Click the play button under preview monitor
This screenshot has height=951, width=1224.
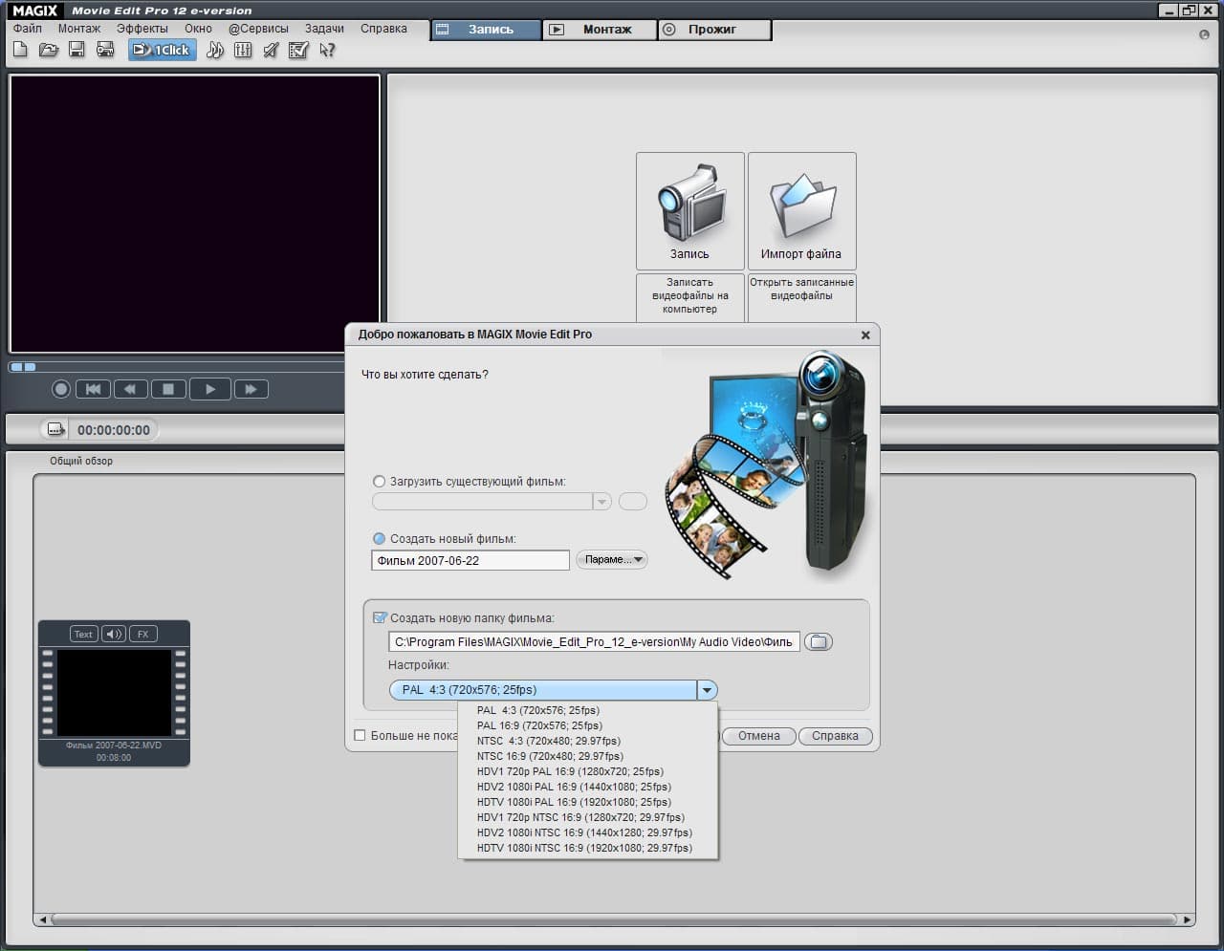coord(210,389)
